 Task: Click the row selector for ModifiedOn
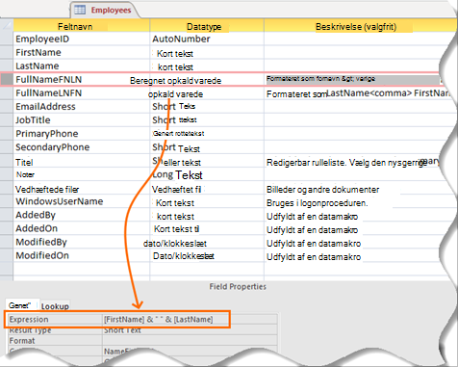7,255
